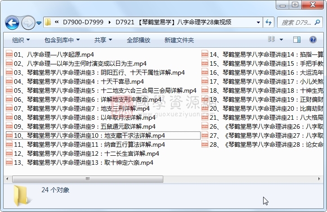Open the view options dropdown arrow
The image size is (327, 212).
282,40
